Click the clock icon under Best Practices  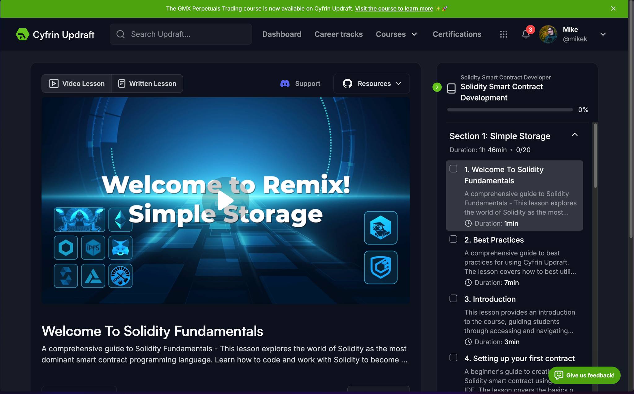468,283
